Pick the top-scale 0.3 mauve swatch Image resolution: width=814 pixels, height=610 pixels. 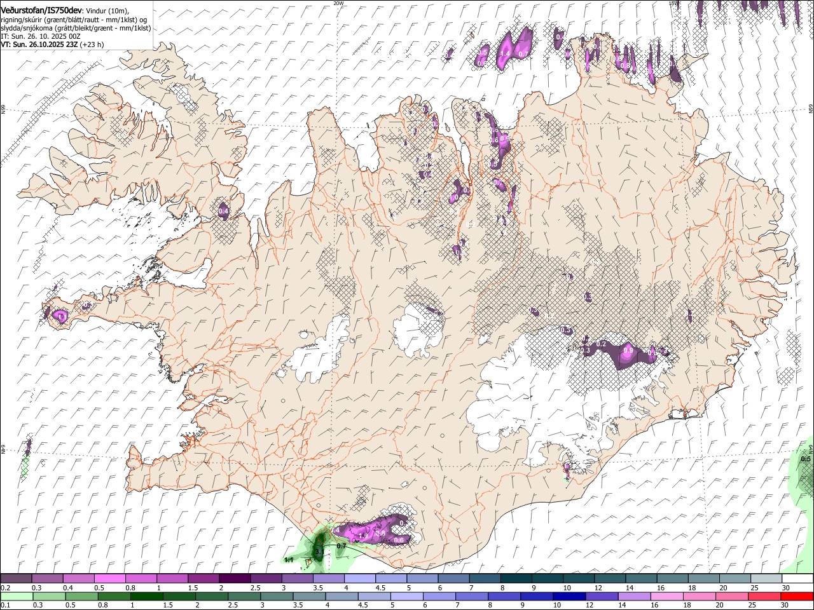click(x=47, y=578)
